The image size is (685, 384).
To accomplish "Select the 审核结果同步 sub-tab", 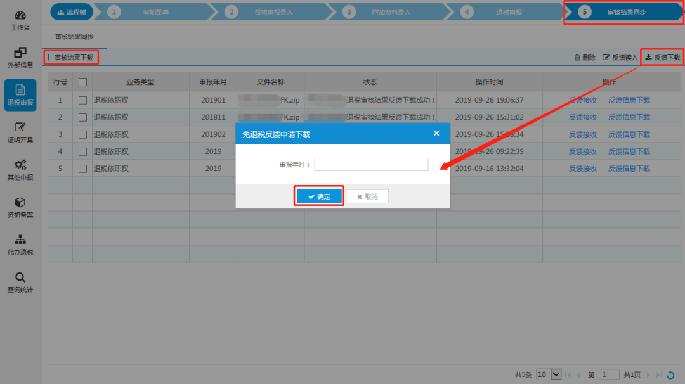I will 74,37.
